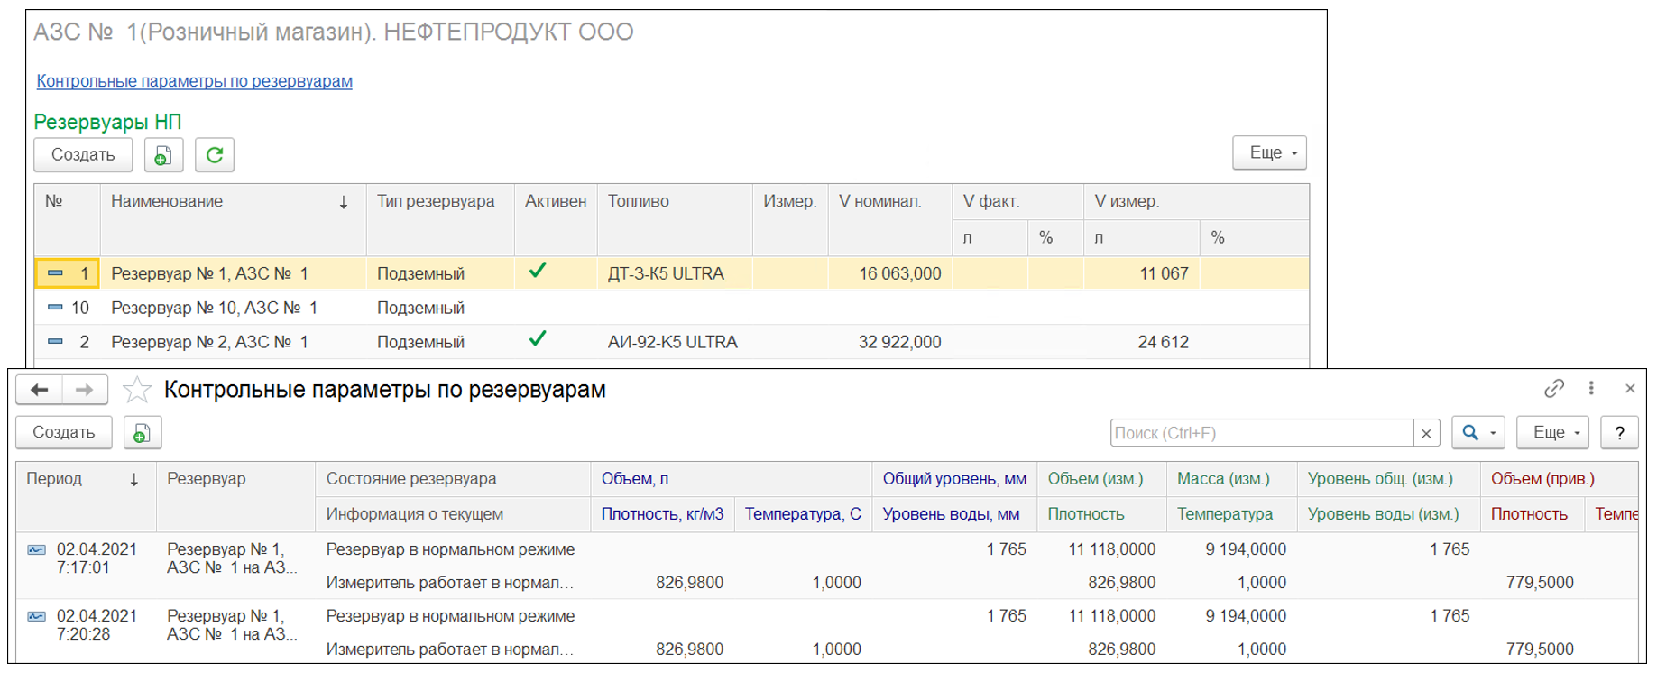Open the upper Еще dropdown menu

(1269, 153)
